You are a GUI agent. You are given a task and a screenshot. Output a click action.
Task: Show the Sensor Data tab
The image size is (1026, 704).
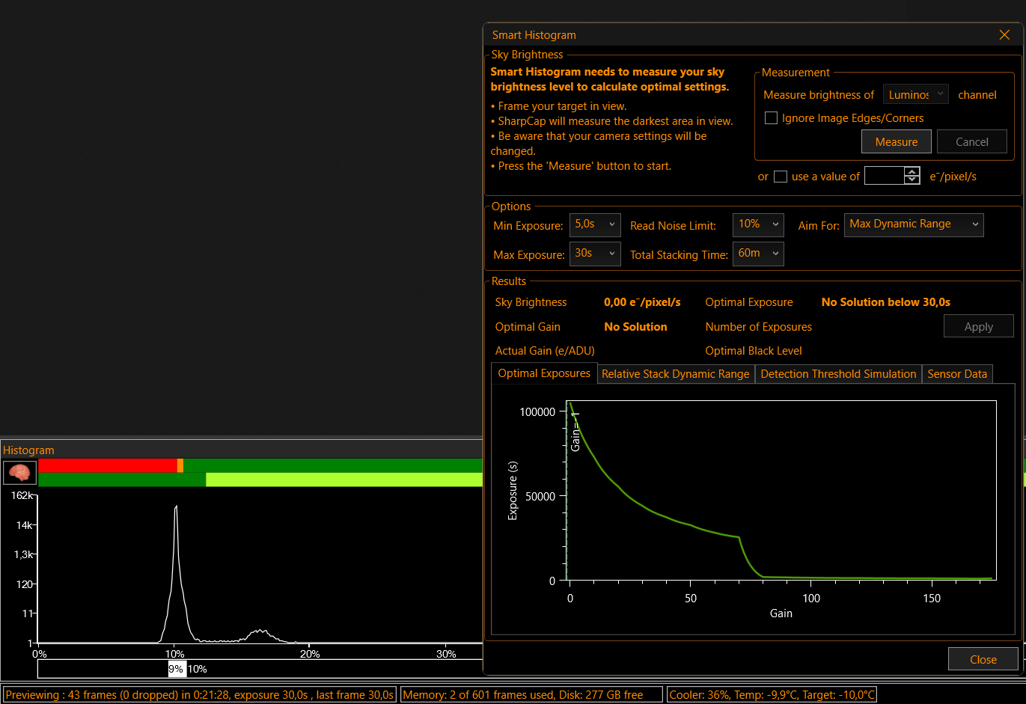click(x=957, y=374)
